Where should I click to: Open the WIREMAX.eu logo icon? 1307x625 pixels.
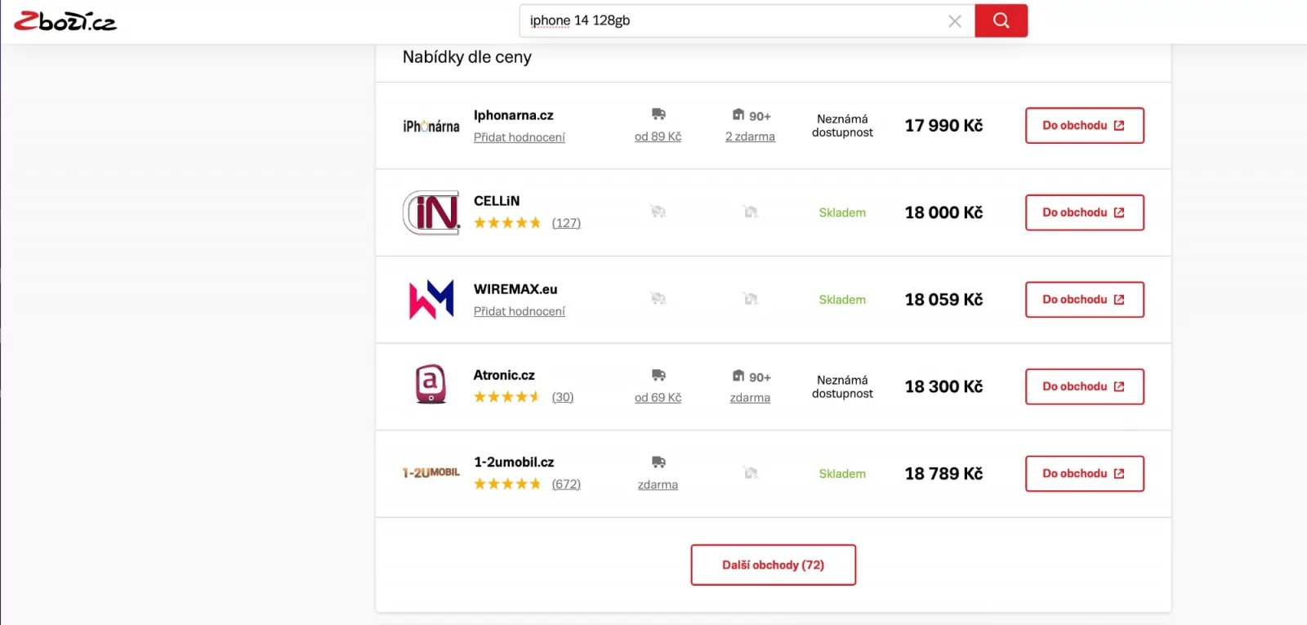pos(431,300)
